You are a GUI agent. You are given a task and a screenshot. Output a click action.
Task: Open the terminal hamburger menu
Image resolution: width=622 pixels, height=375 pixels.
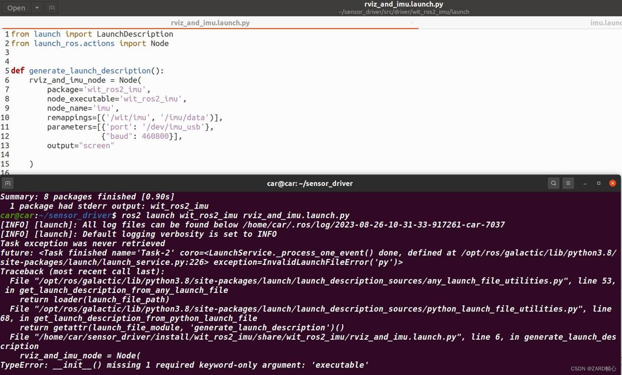click(x=568, y=183)
